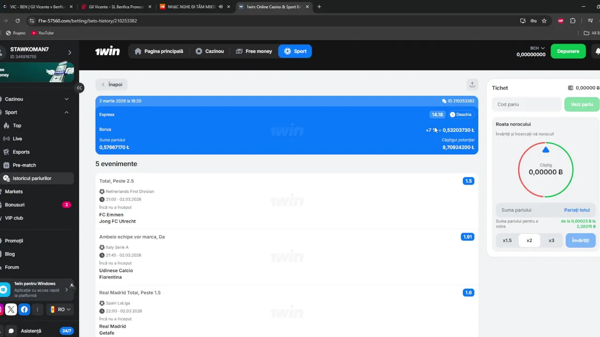Viewport: 600px width, 337px height.
Task: Switch to the Cazinou top tab
Action: pos(210,51)
